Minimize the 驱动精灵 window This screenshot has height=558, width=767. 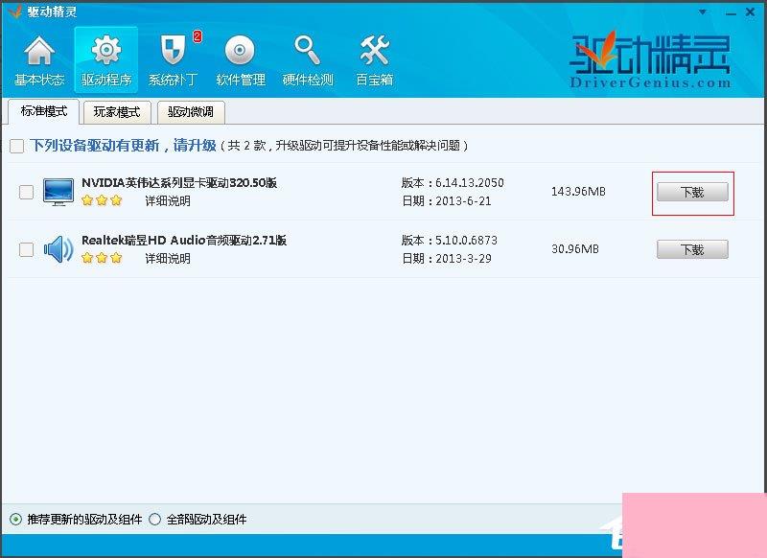click(x=731, y=13)
